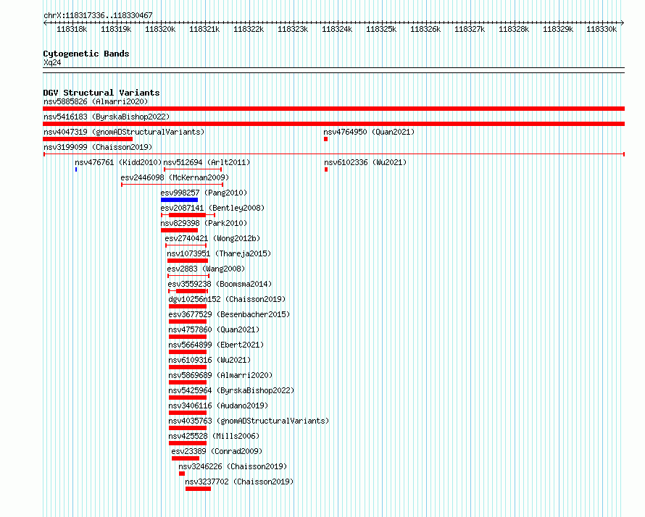Click the nsv5885826 (Almarri2020) variant label

coord(96,101)
